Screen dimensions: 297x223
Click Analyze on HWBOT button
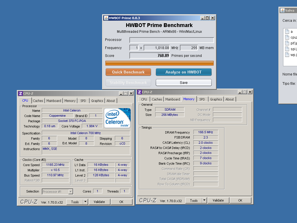point(184,72)
